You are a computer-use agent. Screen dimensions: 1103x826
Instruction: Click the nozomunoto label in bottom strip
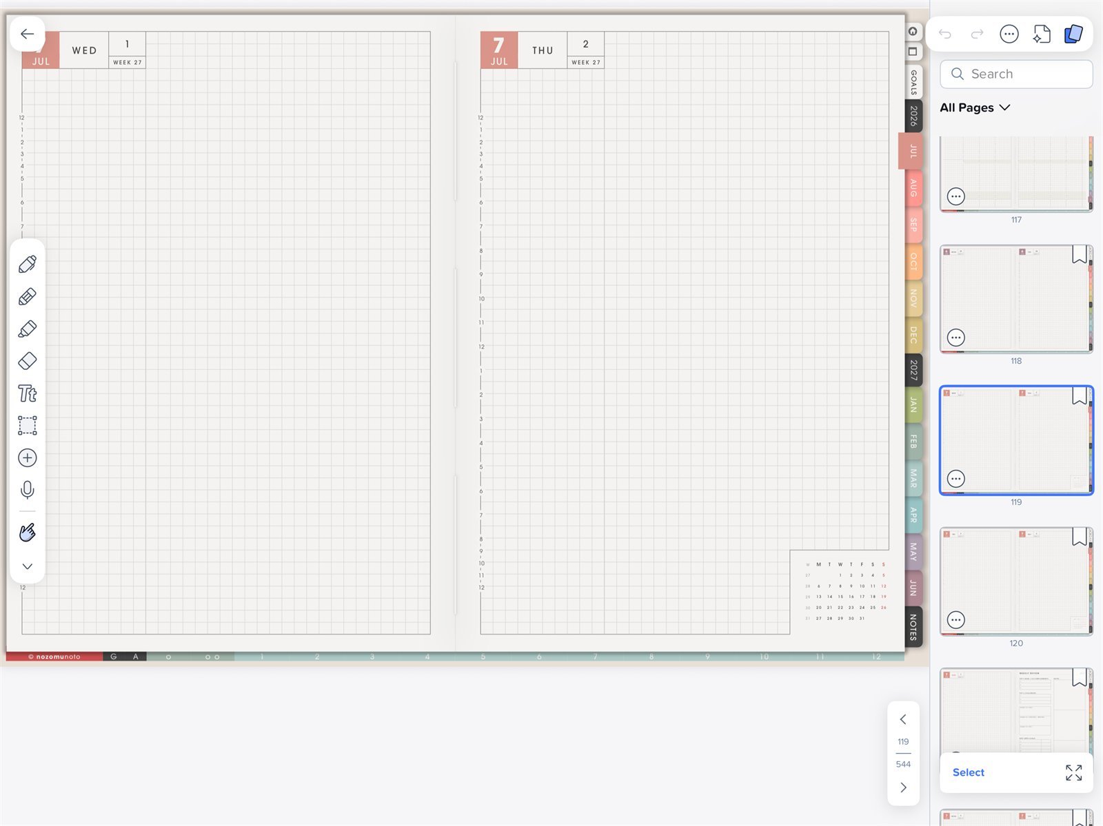click(54, 657)
